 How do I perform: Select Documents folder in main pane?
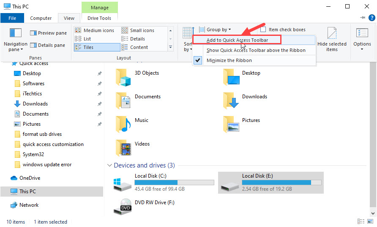(x=138, y=101)
